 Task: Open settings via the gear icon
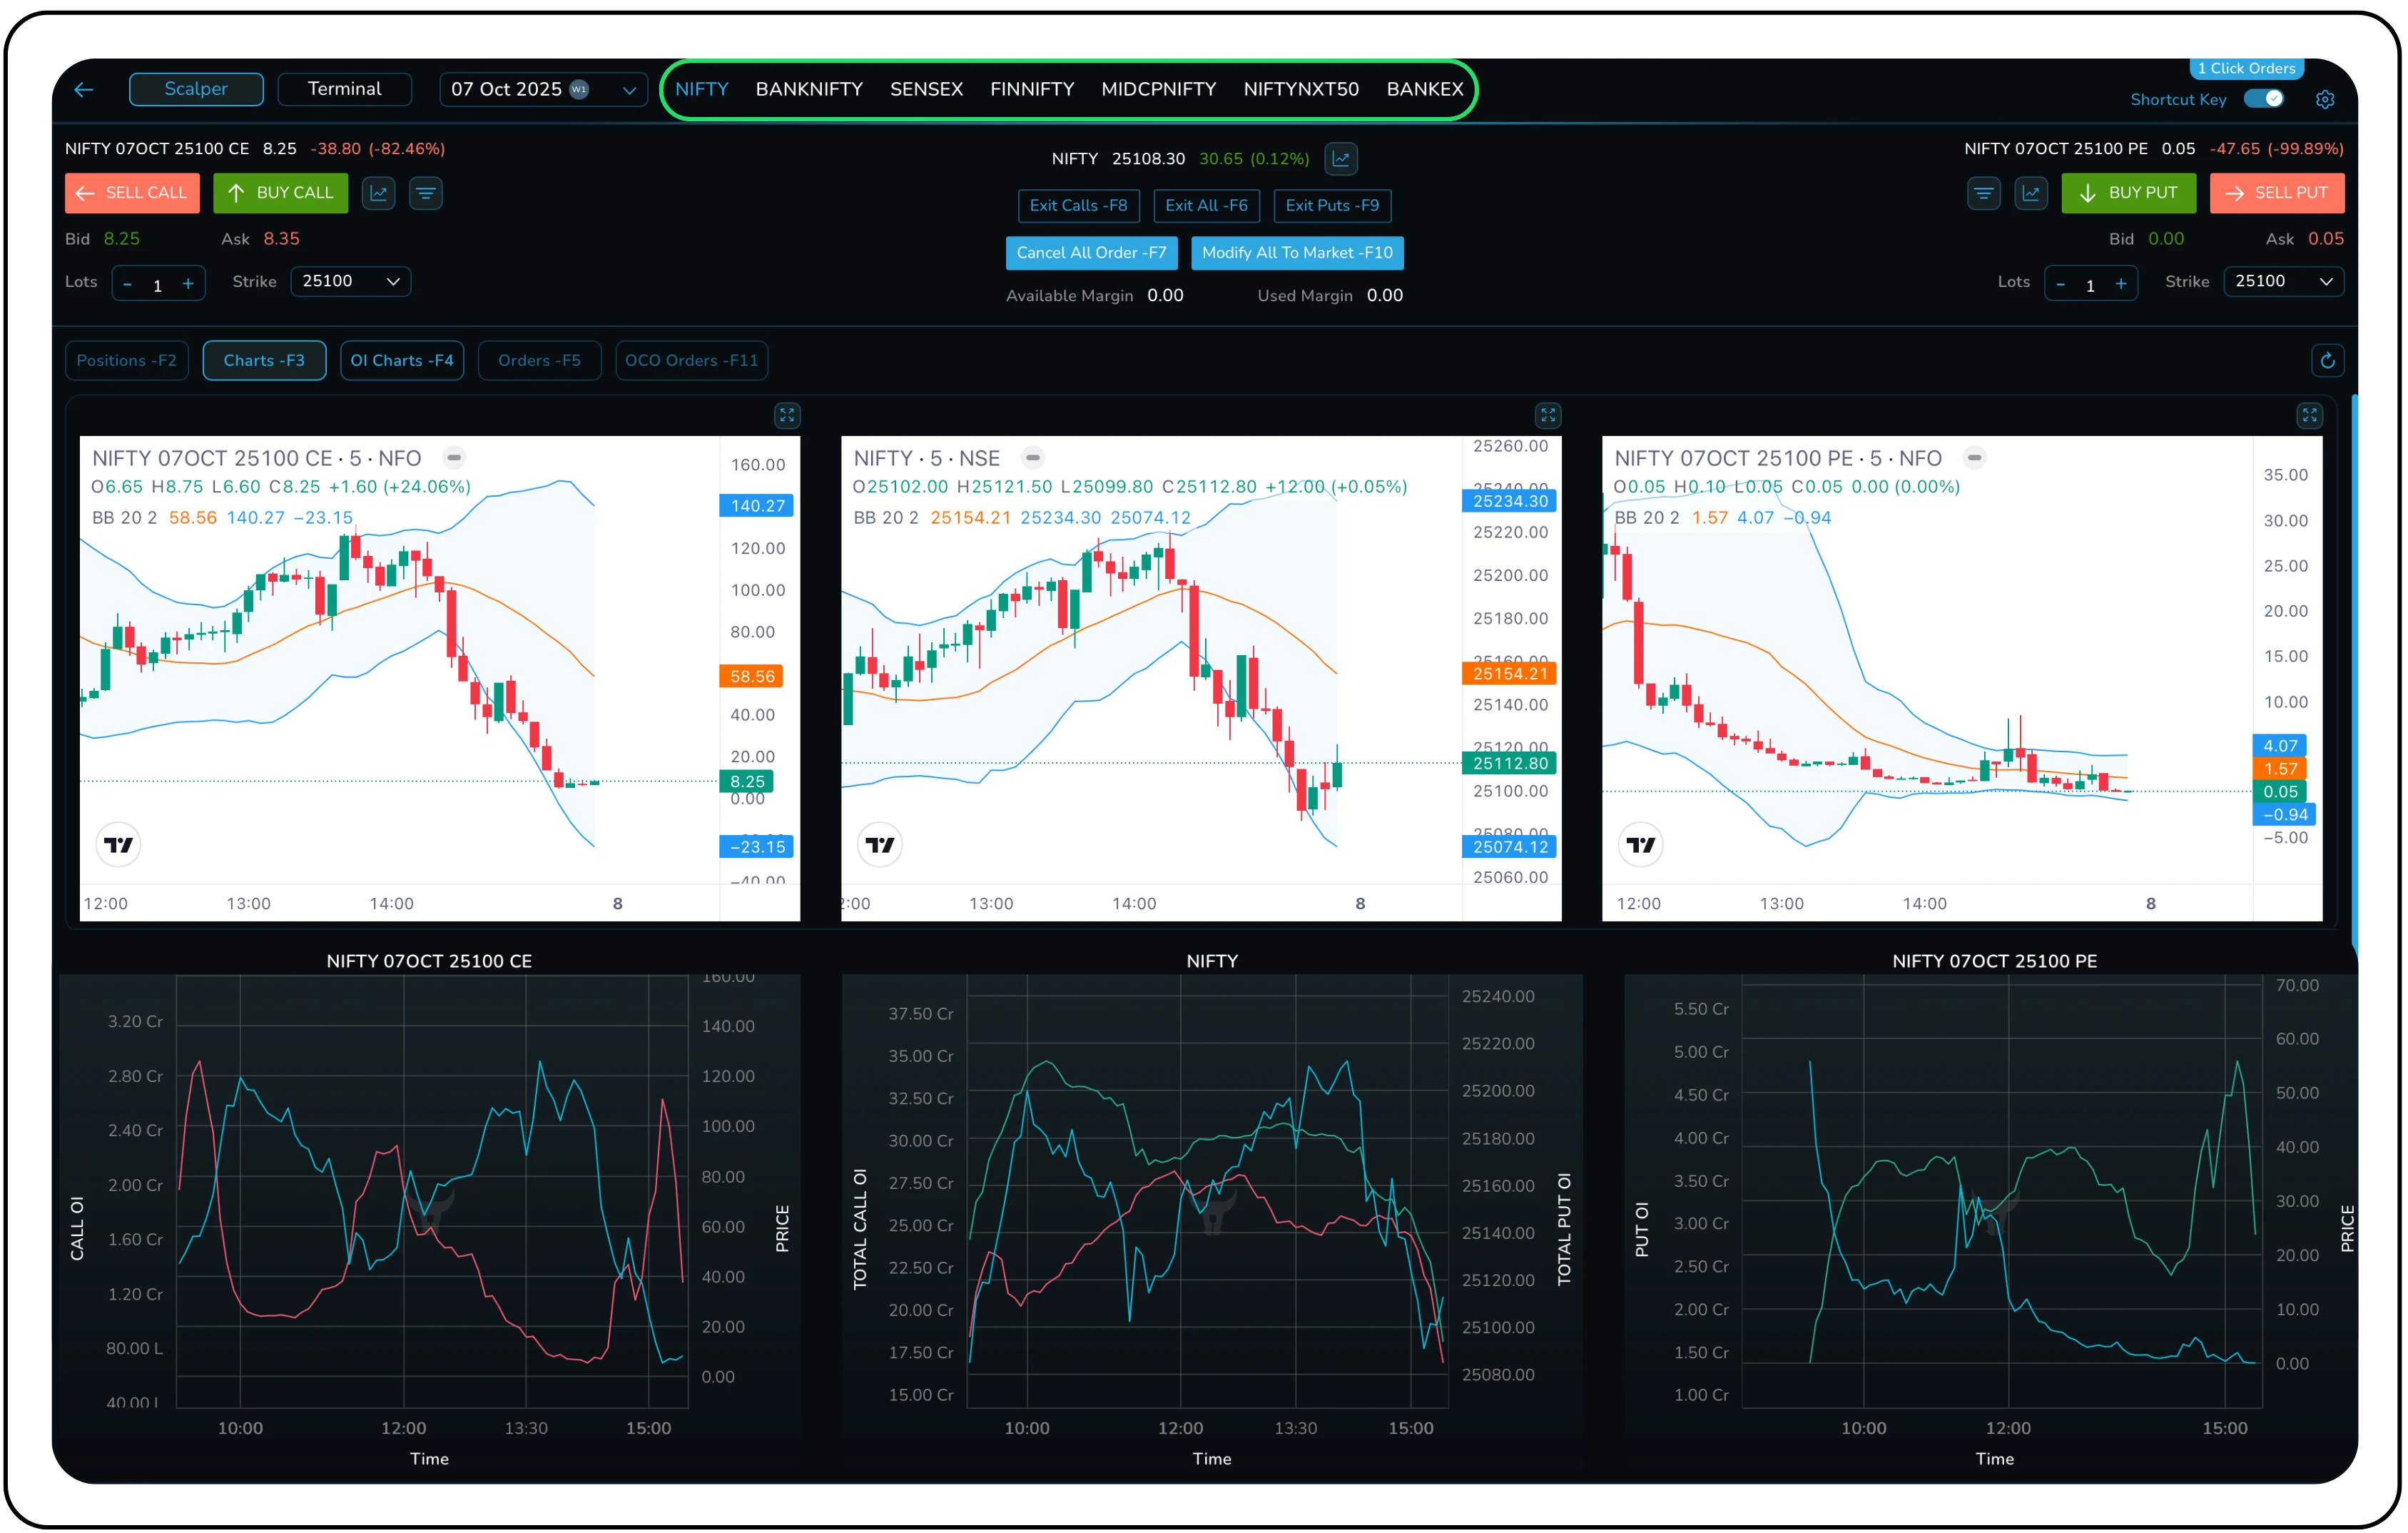click(x=2325, y=99)
